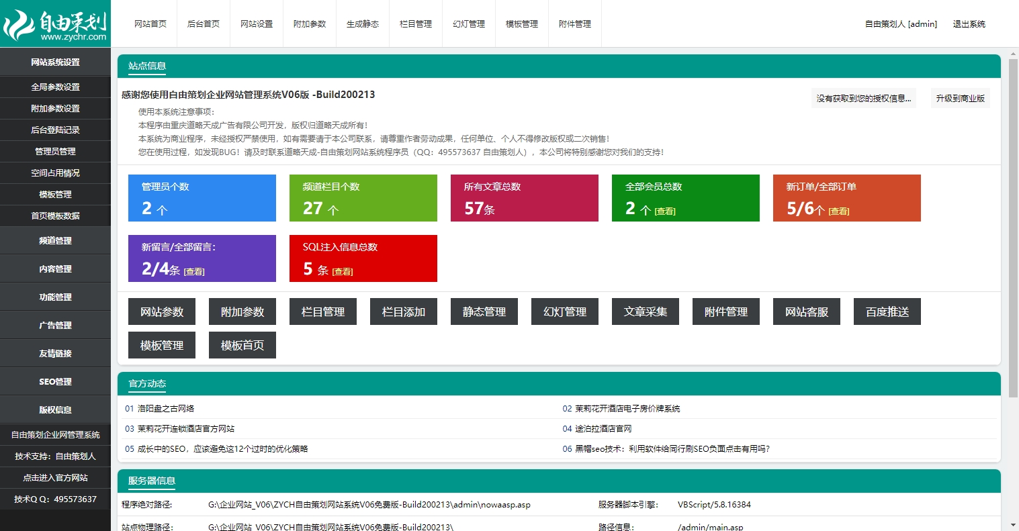Click 查看 link on the orange 新订单 tile

pos(839,211)
